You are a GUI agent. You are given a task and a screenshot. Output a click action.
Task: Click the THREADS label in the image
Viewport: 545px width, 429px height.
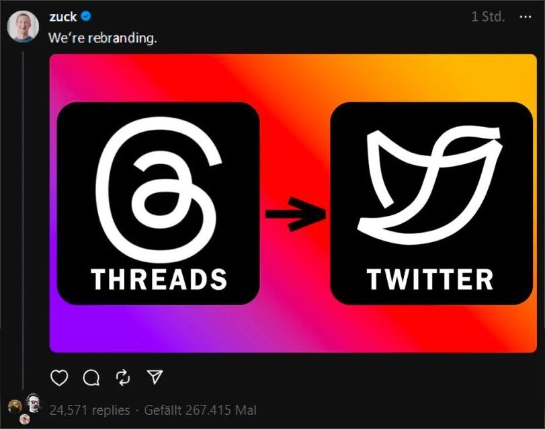[x=159, y=279]
